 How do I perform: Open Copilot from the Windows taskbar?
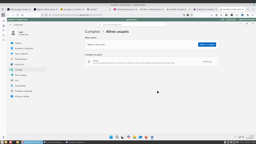[128, 137]
